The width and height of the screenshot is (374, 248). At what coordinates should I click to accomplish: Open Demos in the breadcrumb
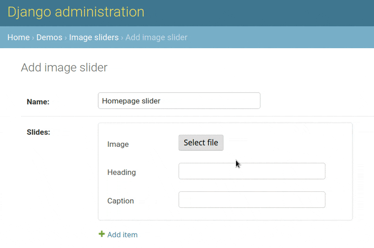pyautogui.click(x=49, y=37)
